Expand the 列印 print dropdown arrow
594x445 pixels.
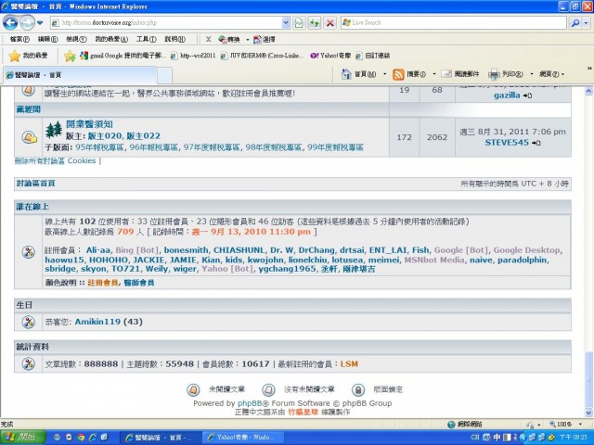click(532, 74)
